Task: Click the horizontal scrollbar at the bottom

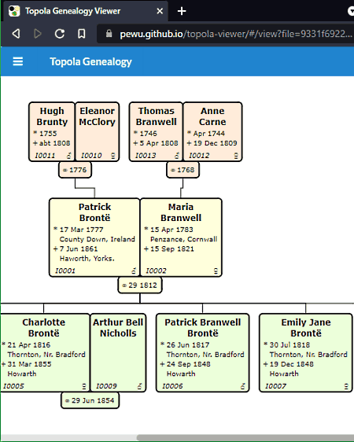Action: pos(245,438)
